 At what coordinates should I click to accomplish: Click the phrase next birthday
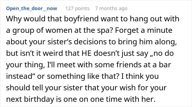[x=30, y=99]
